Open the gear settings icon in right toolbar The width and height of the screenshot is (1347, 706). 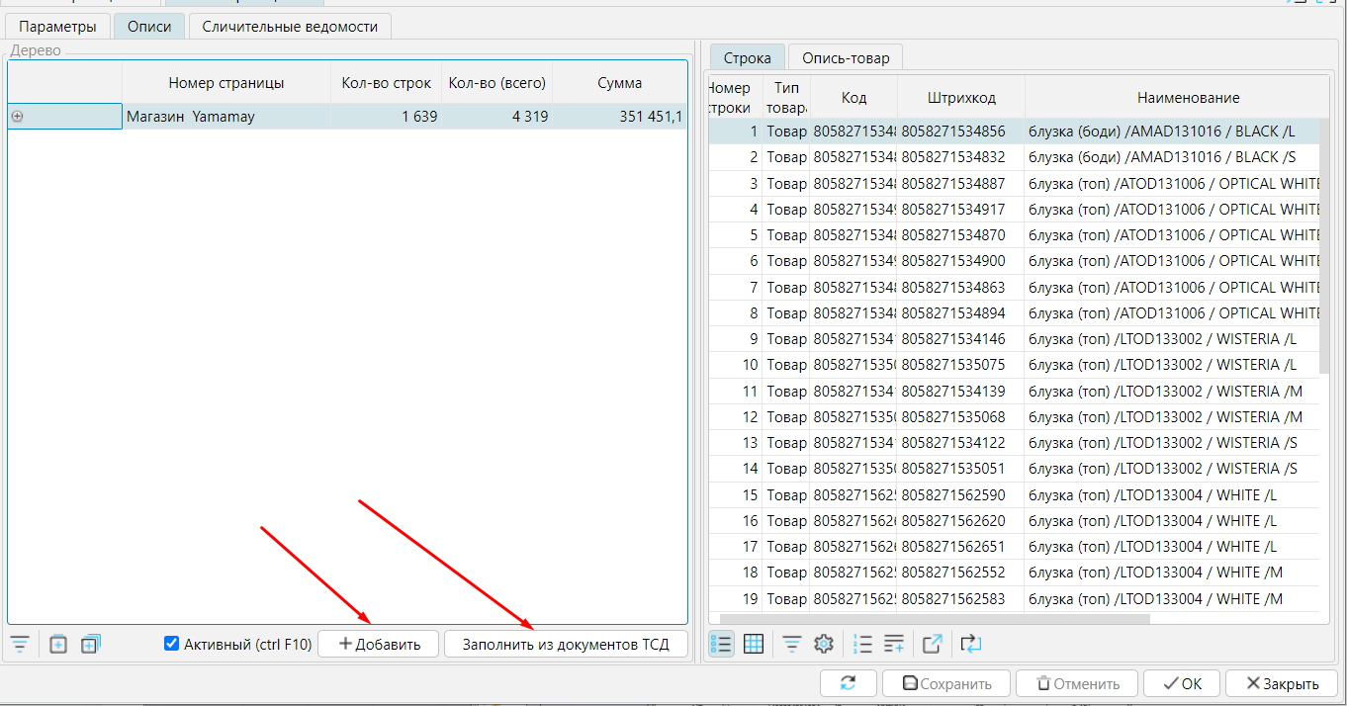[823, 645]
